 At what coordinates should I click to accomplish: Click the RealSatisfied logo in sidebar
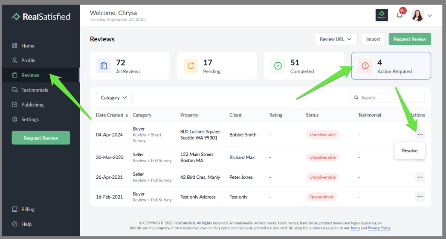click(x=41, y=17)
